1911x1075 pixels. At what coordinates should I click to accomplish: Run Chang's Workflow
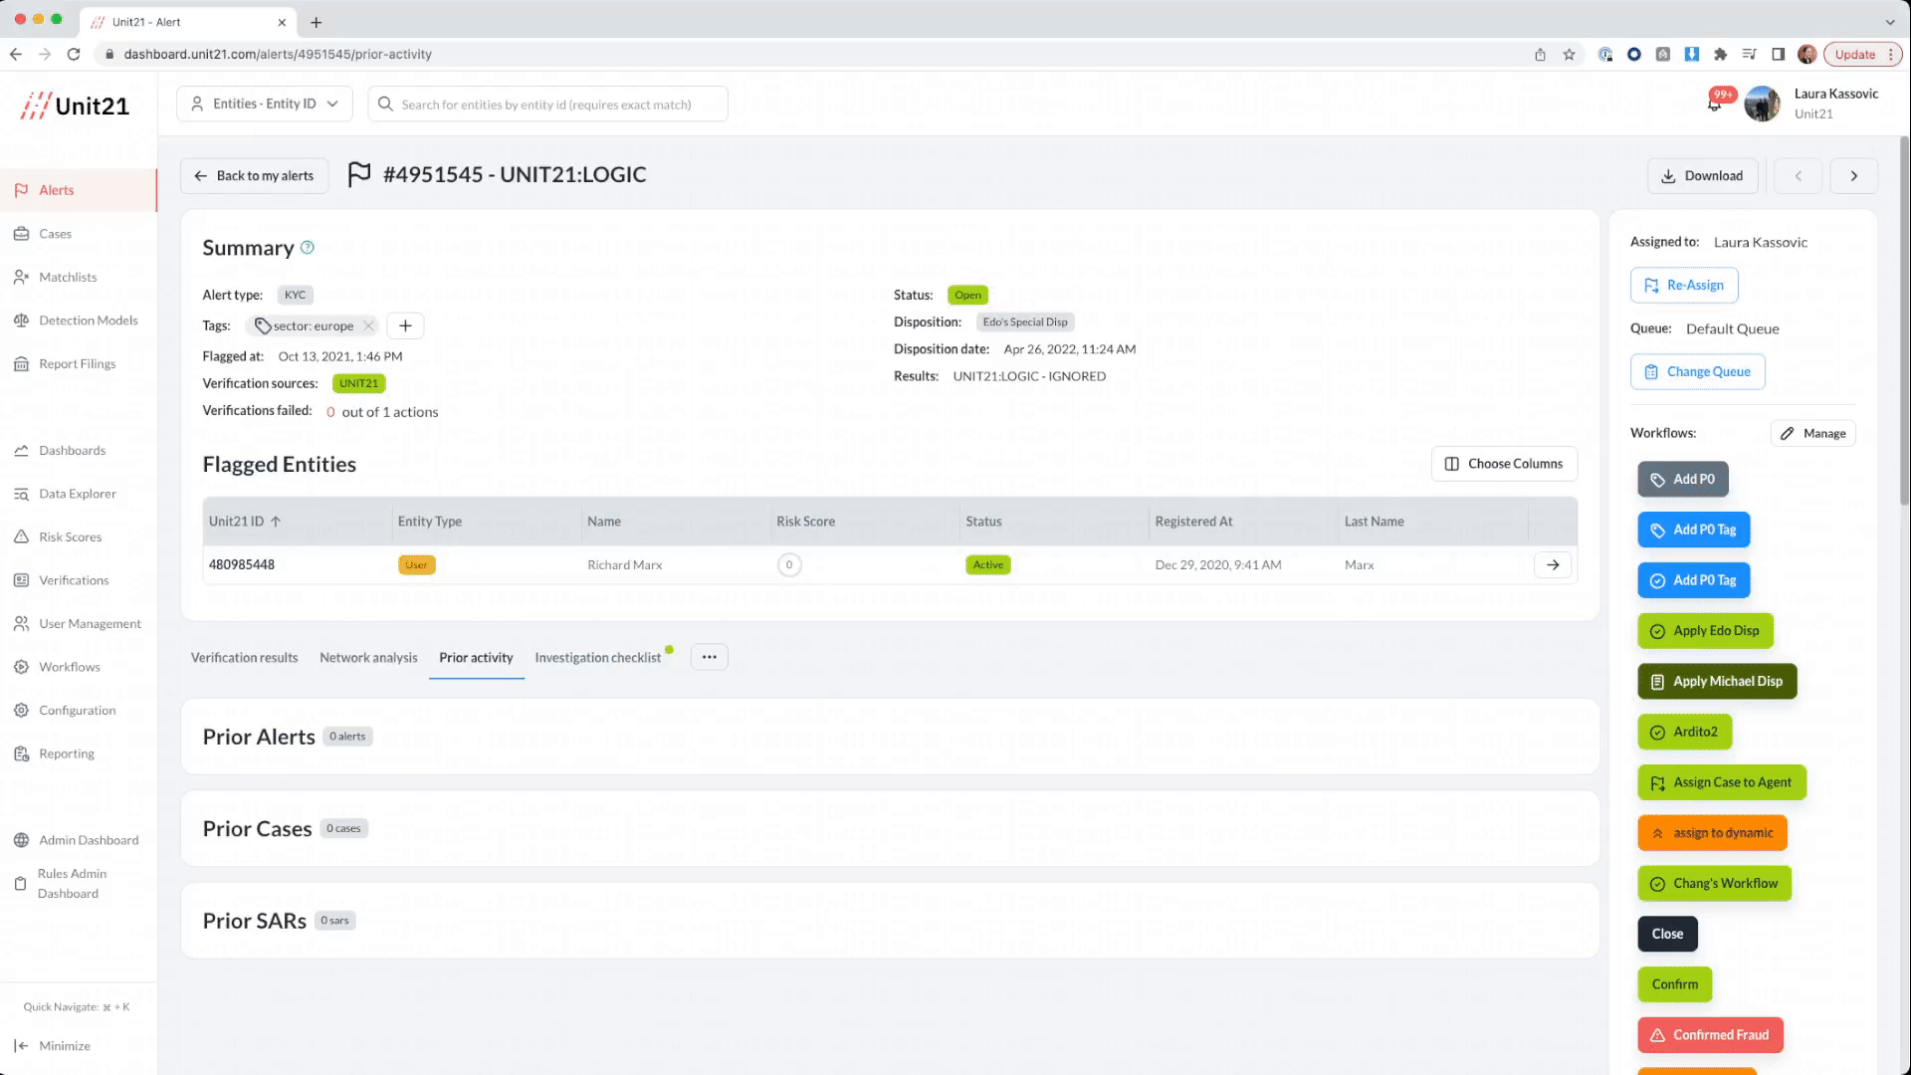coord(1715,884)
